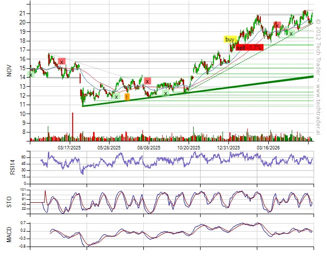Click the MACD indicator label
327x256 pixels.
[x=9, y=235]
